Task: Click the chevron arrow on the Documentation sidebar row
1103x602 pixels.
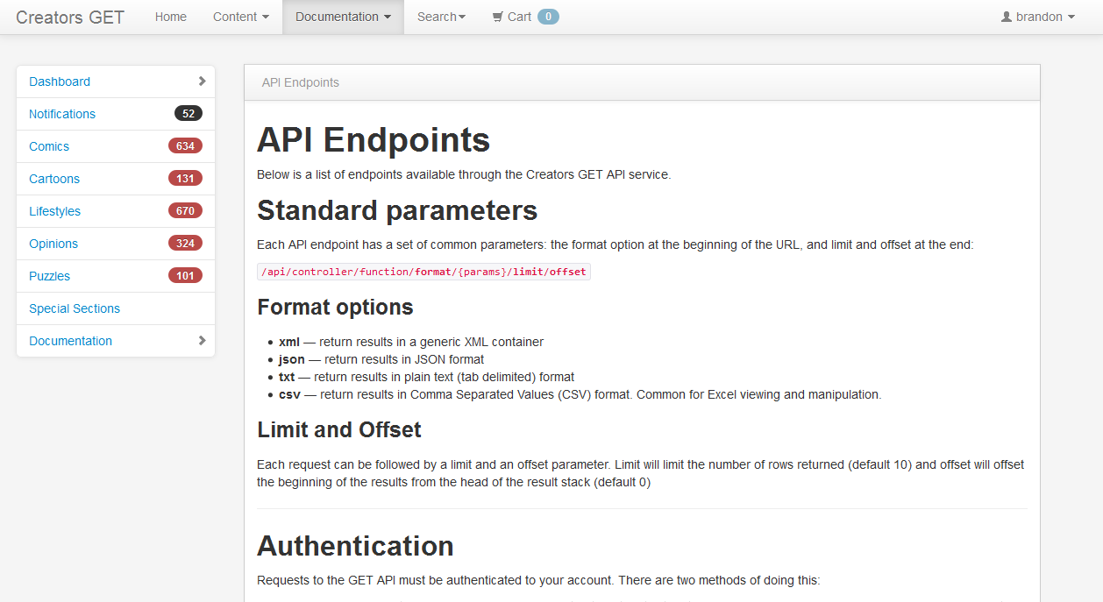Action: point(202,340)
